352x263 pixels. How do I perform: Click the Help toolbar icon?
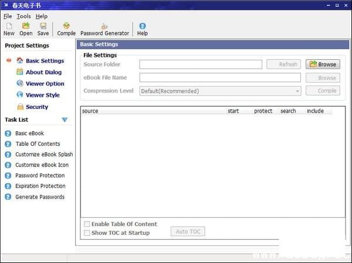click(x=142, y=29)
